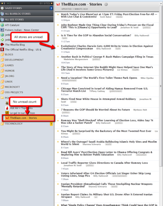
Task: Select TheBlaze.com - Stories feed
Action: click(28, 118)
